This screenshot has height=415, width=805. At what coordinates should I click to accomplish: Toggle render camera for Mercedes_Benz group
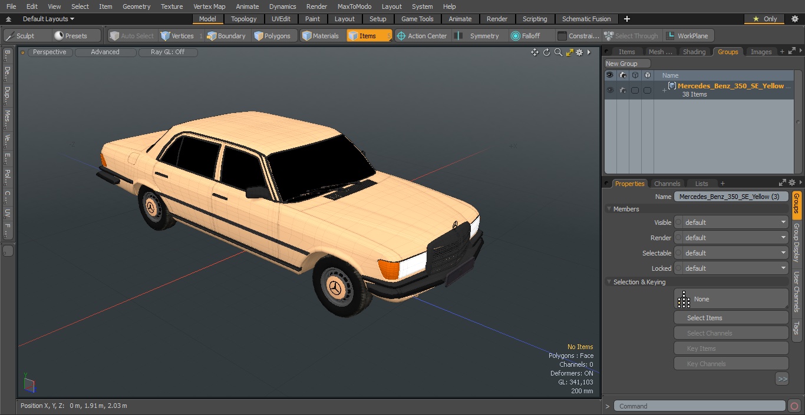[622, 90]
